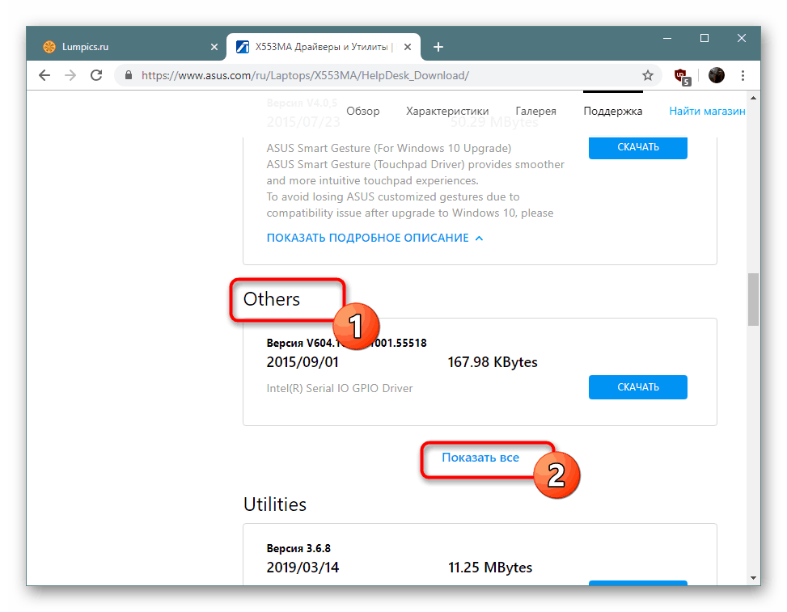
Task: Open a new tab with plus icon
Action: point(438,47)
